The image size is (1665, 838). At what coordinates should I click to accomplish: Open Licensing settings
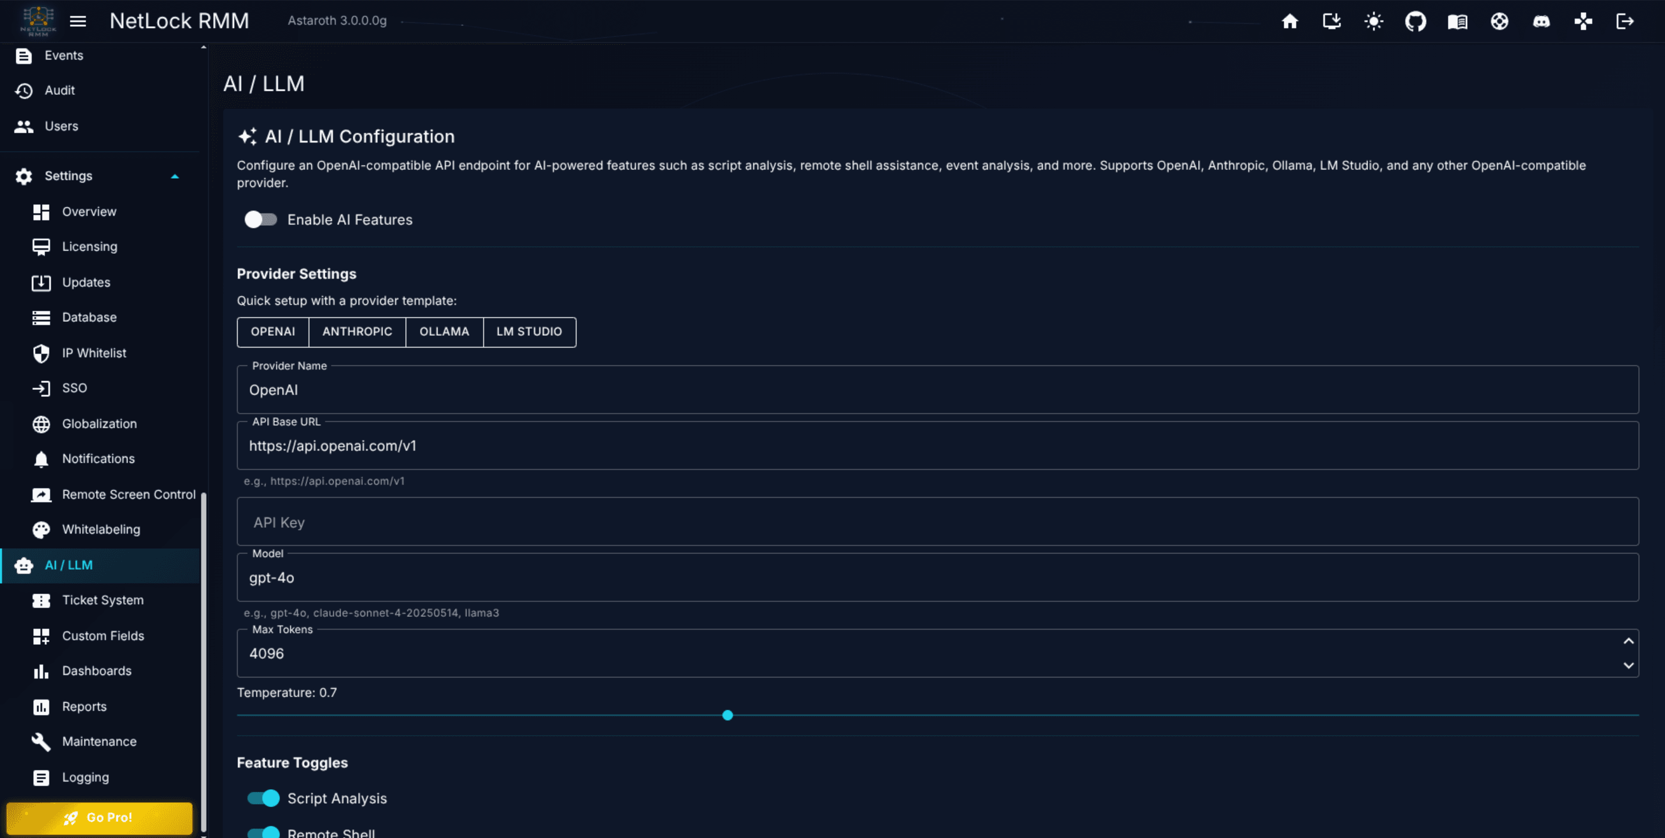[x=100, y=246]
